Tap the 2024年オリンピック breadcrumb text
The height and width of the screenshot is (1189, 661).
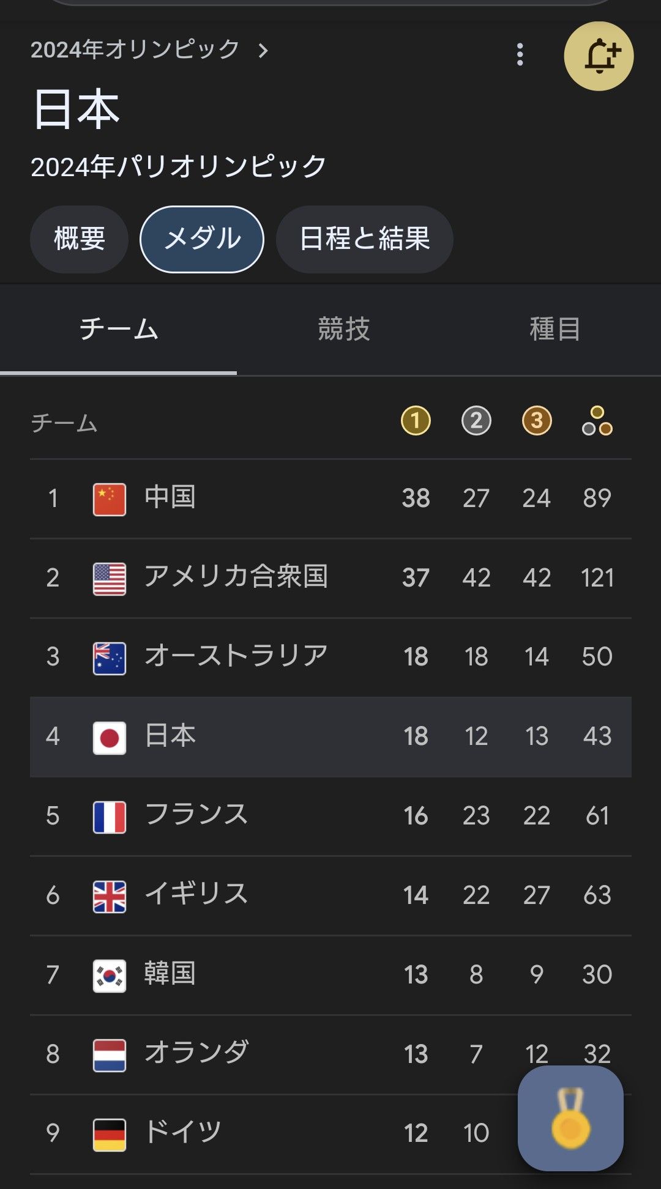[x=135, y=50]
